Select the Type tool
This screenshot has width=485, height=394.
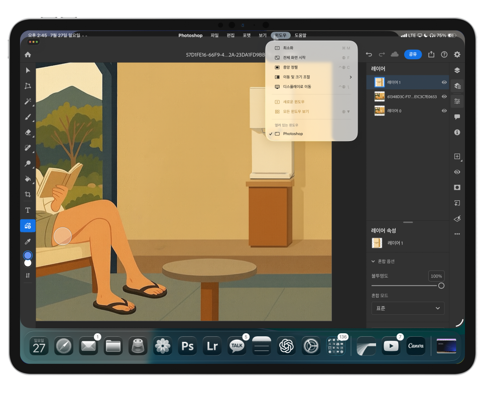28,210
